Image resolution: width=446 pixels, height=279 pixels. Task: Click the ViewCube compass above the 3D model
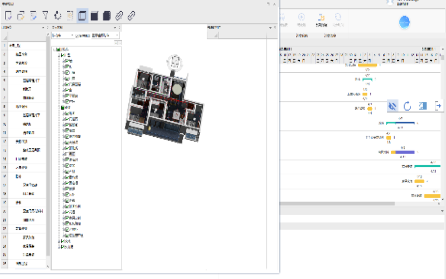tap(174, 62)
